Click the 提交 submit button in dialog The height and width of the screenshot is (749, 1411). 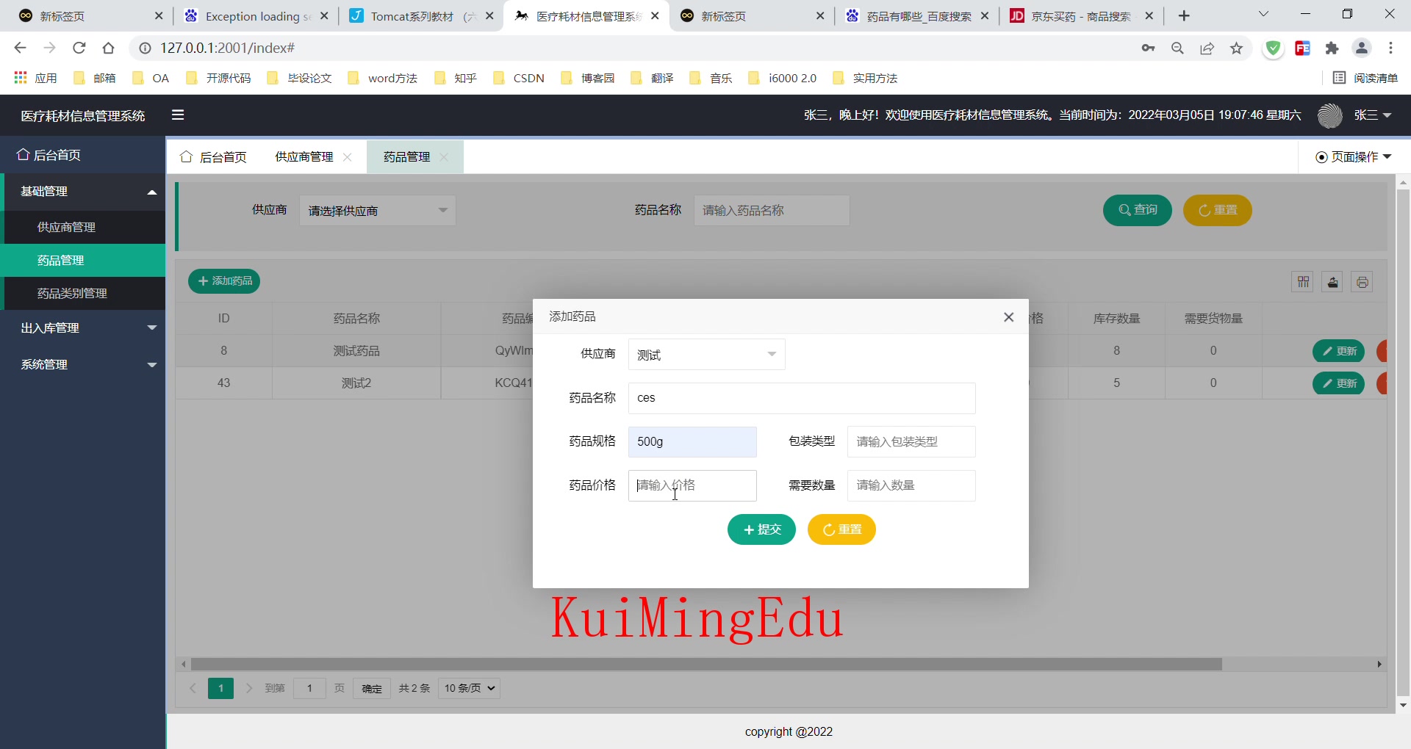761,529
